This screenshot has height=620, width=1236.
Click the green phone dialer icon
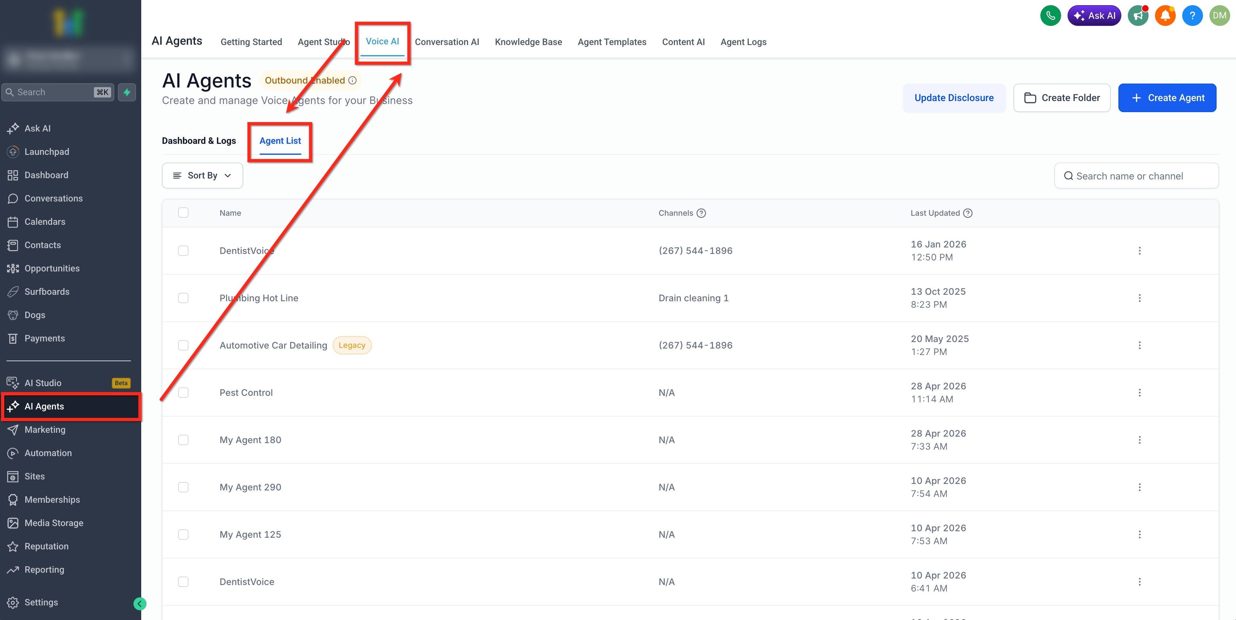pyautogui.click(x=1050, y=15)
